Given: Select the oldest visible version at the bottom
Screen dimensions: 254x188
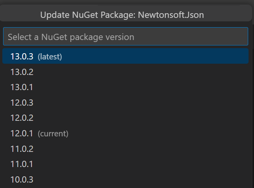Looking at the screenshot, I should click(22, 179).
